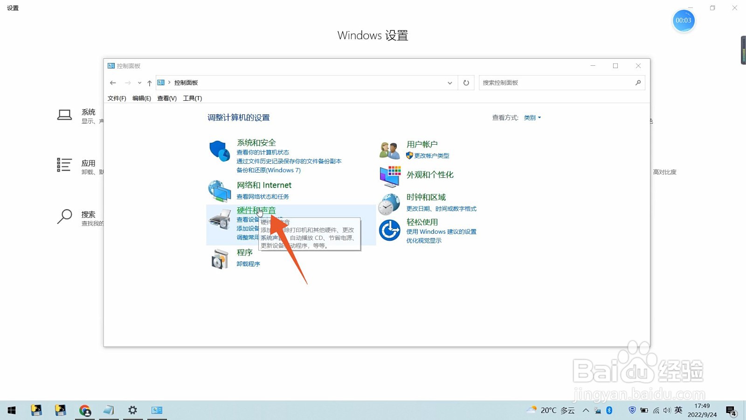Click 用户帐户 heading link
Screen dimensions: 746x420
[x=422, y=144]
